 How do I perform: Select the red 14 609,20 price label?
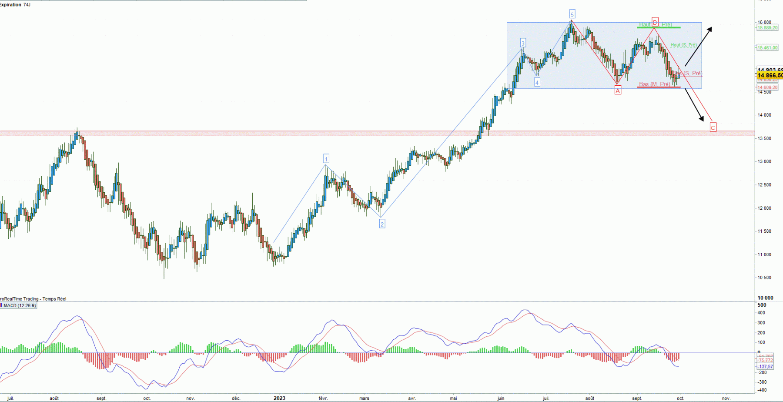pos(767,87)
